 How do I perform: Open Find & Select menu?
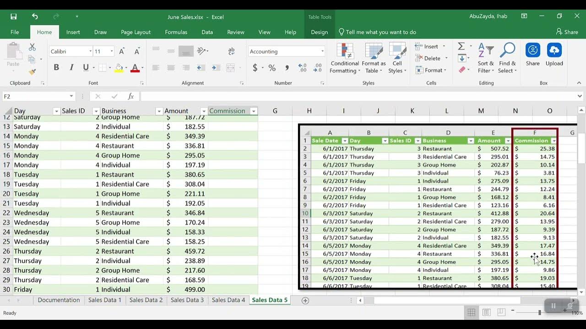coord(507,58)
